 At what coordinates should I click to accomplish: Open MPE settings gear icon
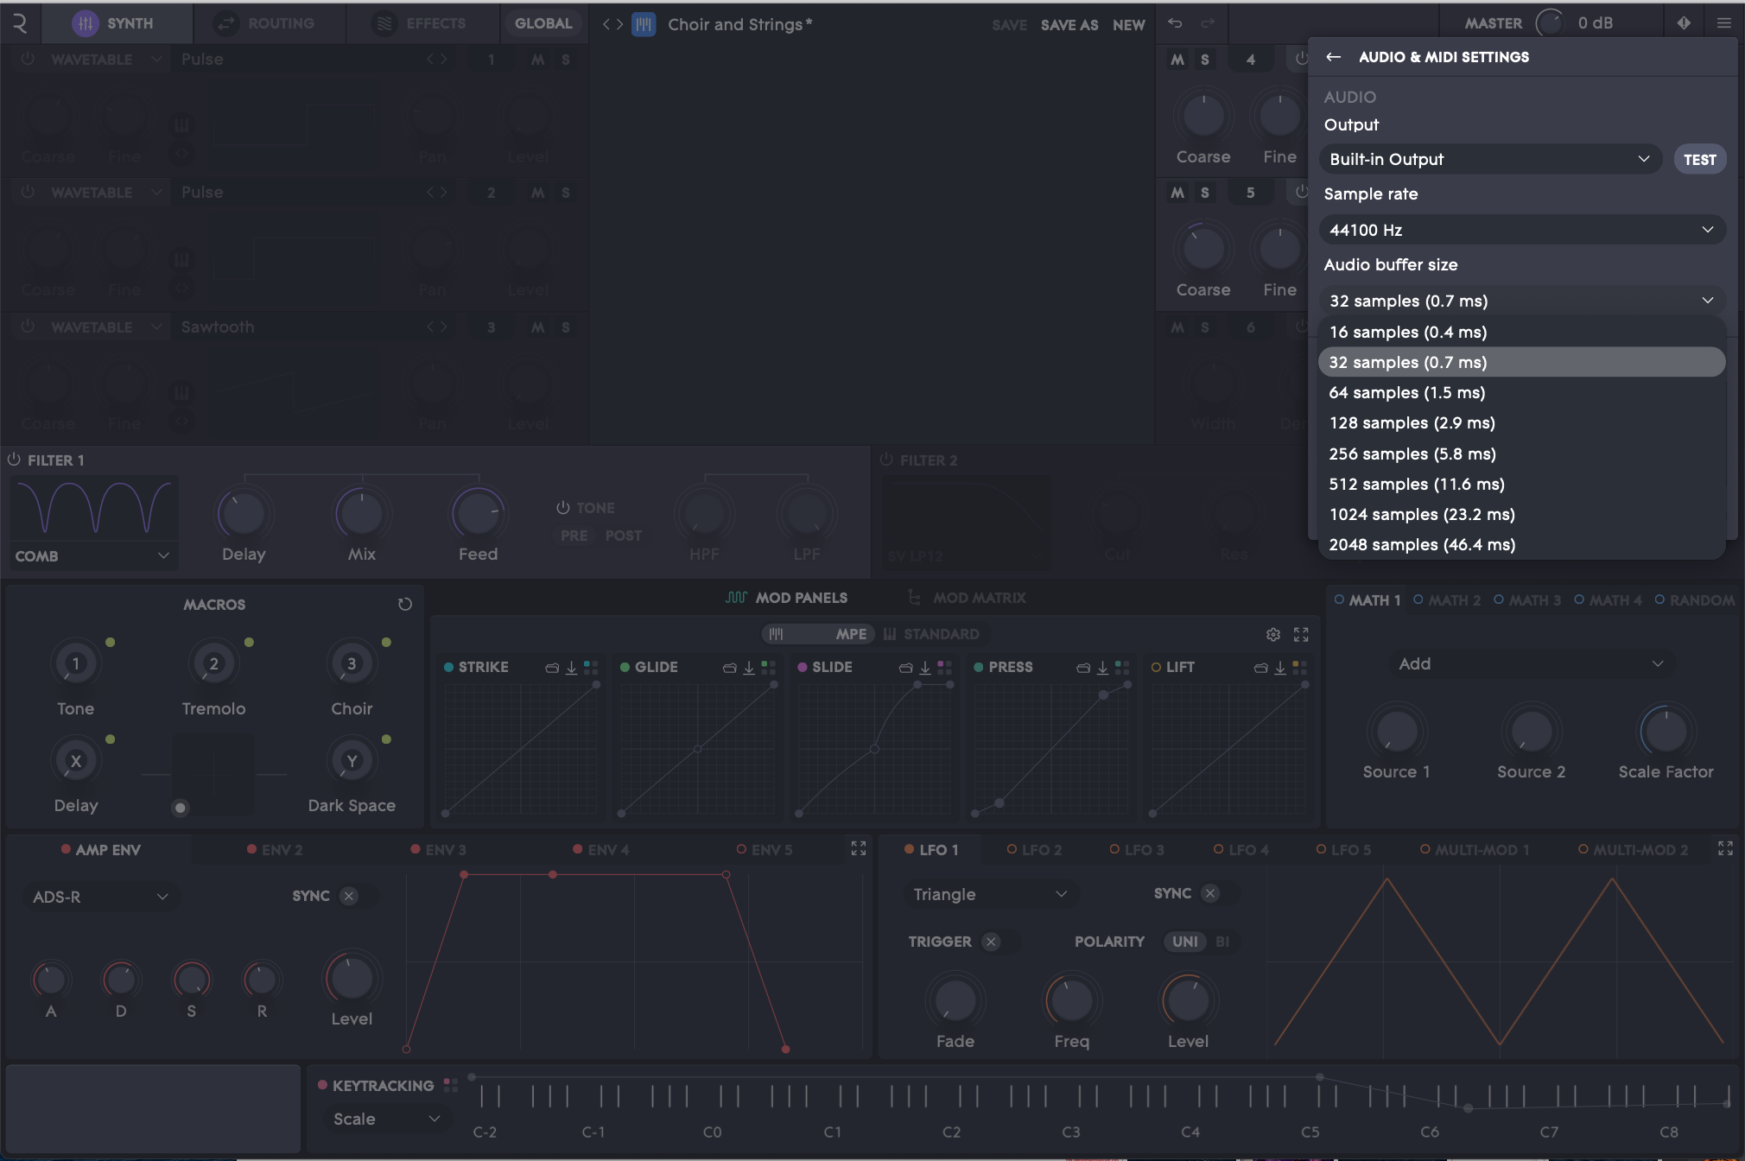1272,635
